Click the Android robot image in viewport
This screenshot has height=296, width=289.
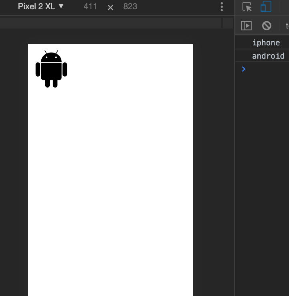(x=51, y=69)
